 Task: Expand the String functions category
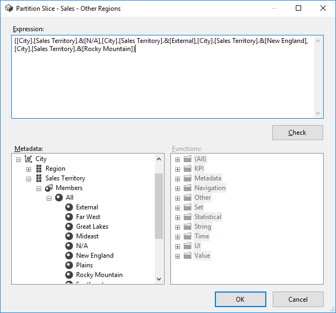coord(177,227)
